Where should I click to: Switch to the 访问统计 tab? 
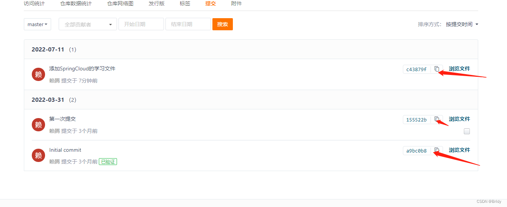tap(34, 3)
